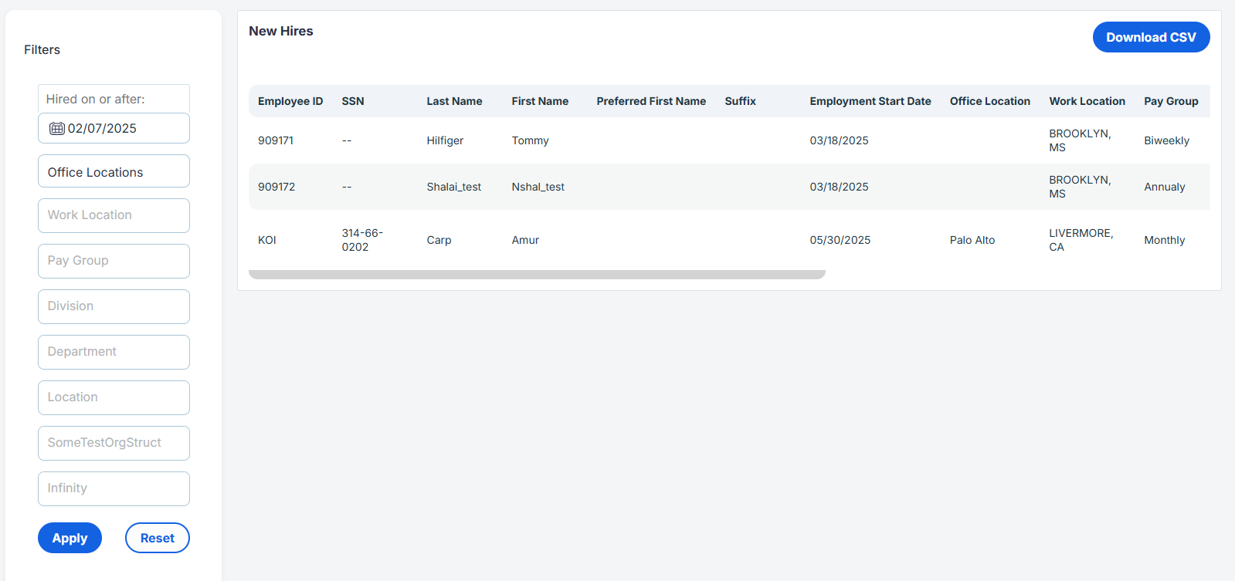This screenshot has width=1235, height=581.
Task: Click Shalai_test's start date 03/18/2025
Action: tap(839, 187)
